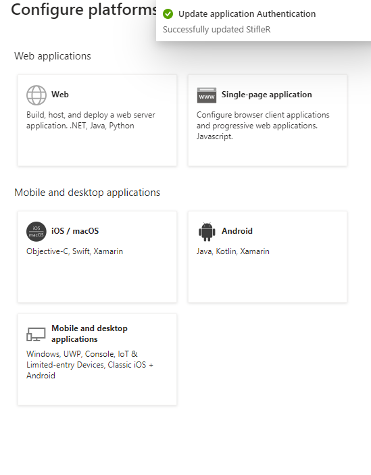Screen dimensions: 371x475
Task: Click the Objective-C, Swift, Xamarin description
Action: (x=74, y=251)
